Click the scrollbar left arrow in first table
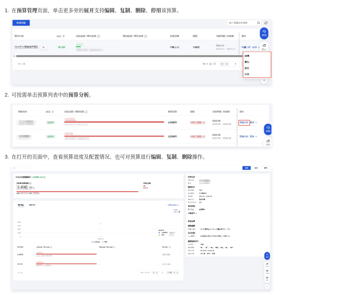This screenshot has width=343, height=295. point(14,56)
